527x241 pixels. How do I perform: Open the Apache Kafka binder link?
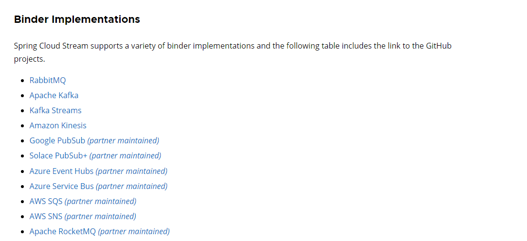[x=54, y=95]
